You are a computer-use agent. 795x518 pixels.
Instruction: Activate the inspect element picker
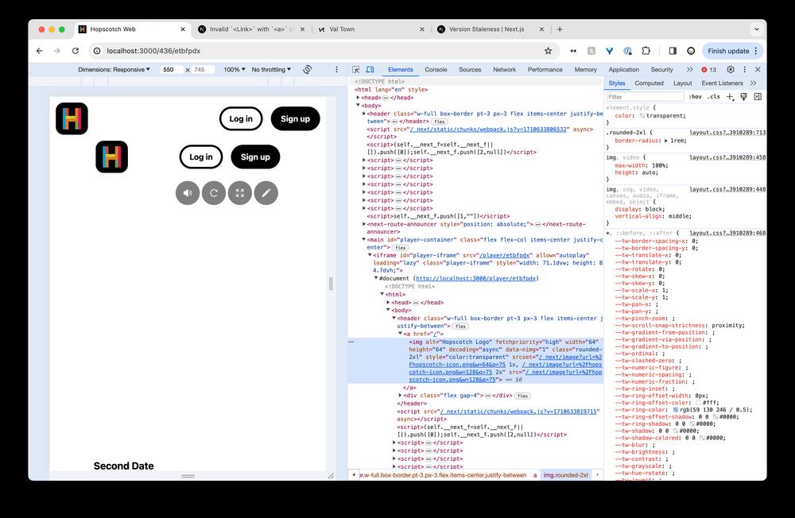(356, 69)
